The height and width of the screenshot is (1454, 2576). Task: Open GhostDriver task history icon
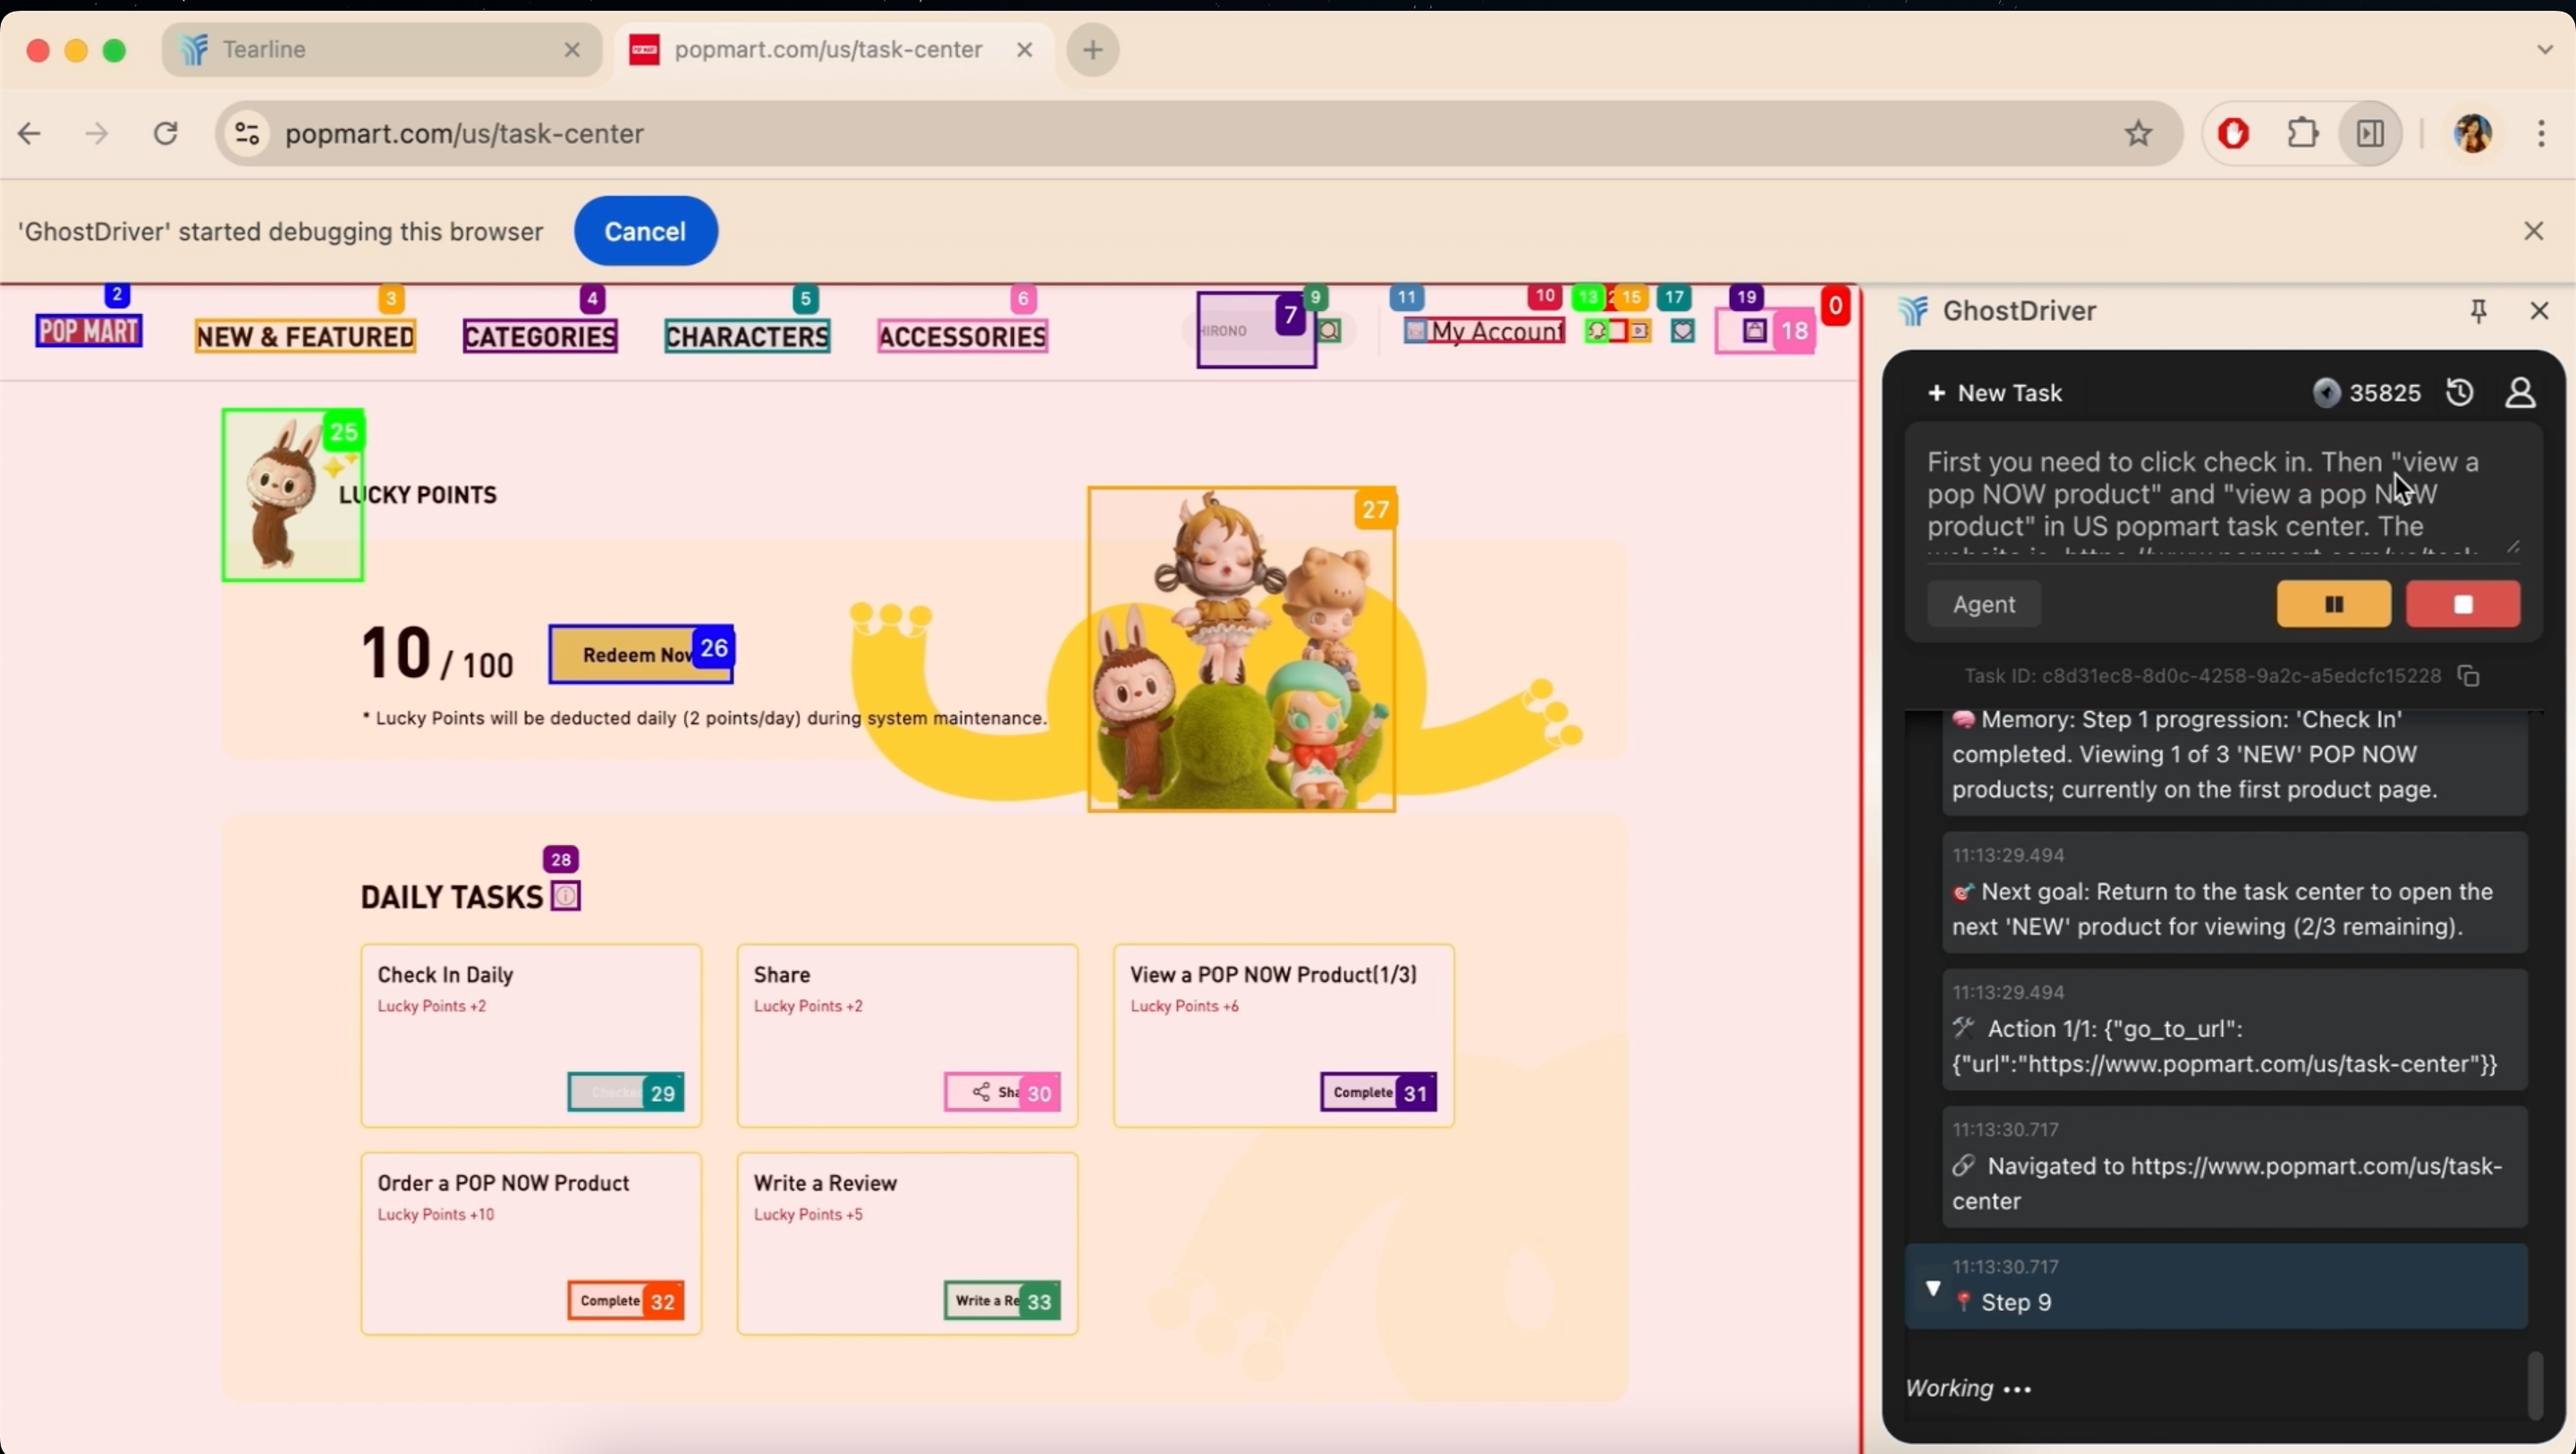[2460, 393]
